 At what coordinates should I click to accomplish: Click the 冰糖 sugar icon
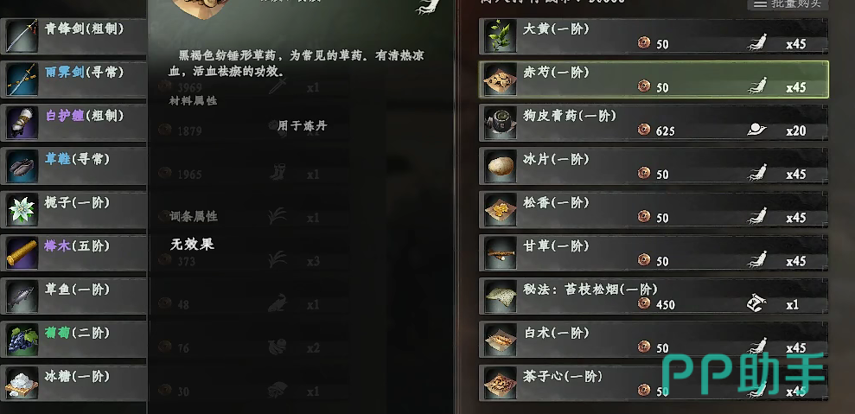(22, 384)
